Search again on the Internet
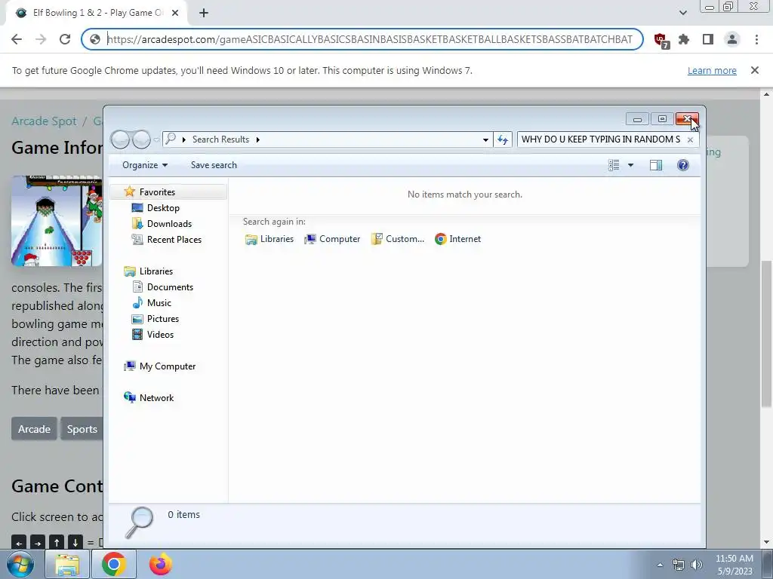The height and width of the screenshot is (579, 773). [458, 239]
